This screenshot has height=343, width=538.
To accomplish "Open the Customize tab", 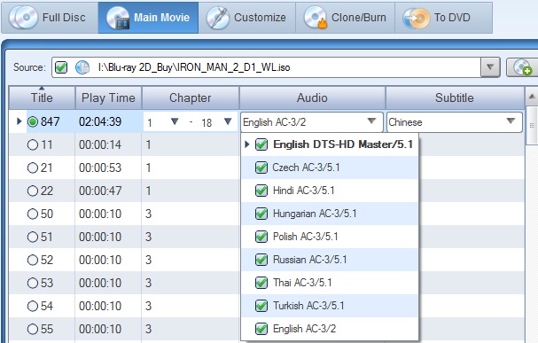I will (x=247, y=18).
